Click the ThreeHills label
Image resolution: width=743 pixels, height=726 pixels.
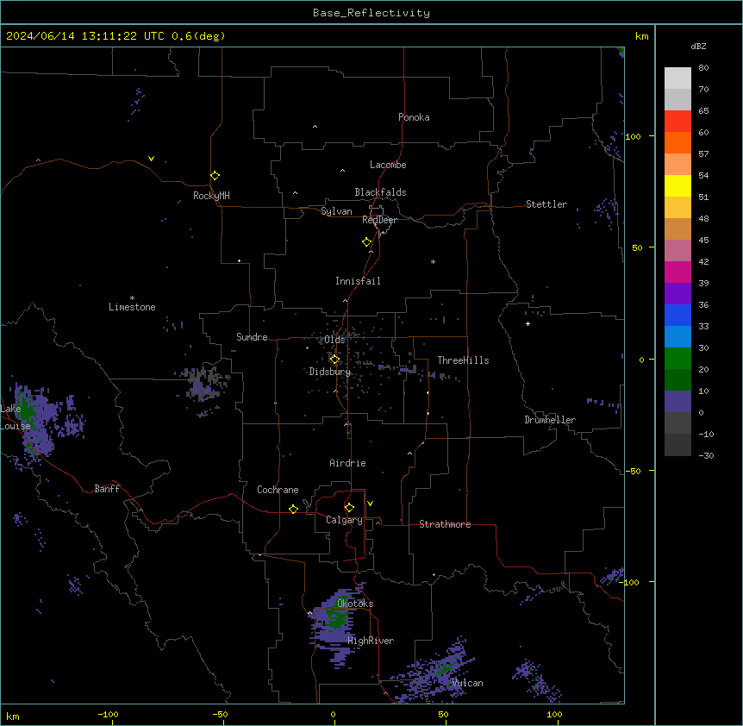click(463, 360)
